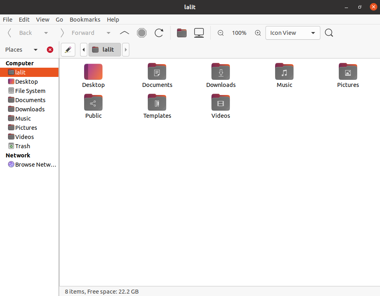Open the search magnifier icon

point(329,33)
